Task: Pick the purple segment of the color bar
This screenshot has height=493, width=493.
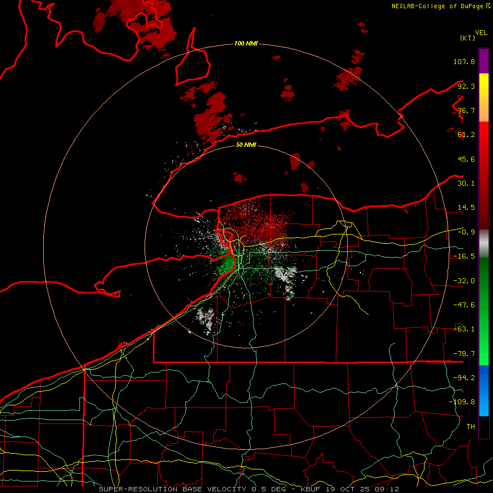Action: tap(484, 61)
